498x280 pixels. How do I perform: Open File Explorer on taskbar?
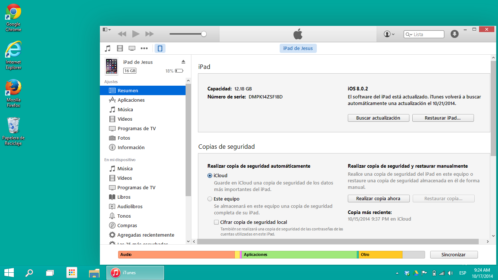point(94,272)
